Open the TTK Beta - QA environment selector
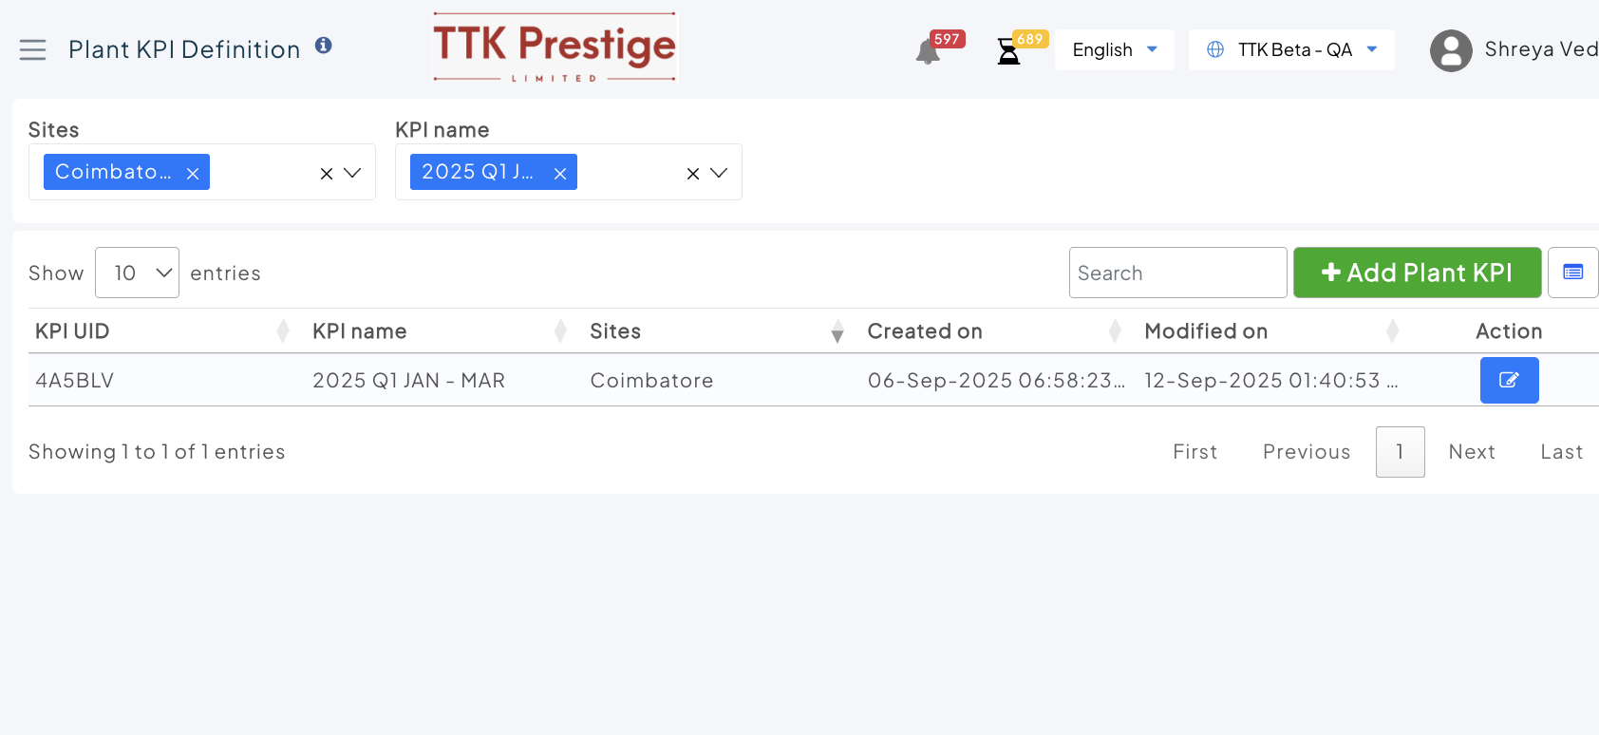 1291,49
